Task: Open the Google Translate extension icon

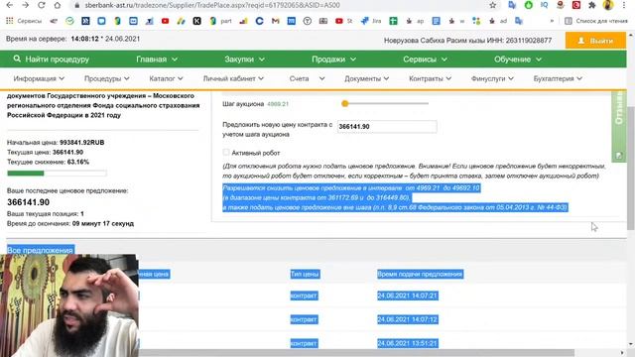Action: pyautogui.click(x=512, y=5)
